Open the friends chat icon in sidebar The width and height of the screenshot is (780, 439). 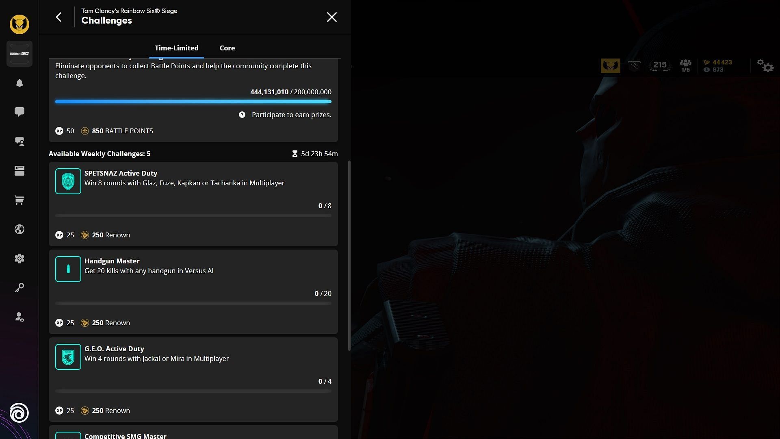19,141
